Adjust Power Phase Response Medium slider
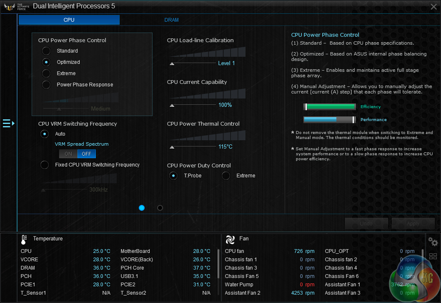This screenshot has width=441, height=303. 59,109
